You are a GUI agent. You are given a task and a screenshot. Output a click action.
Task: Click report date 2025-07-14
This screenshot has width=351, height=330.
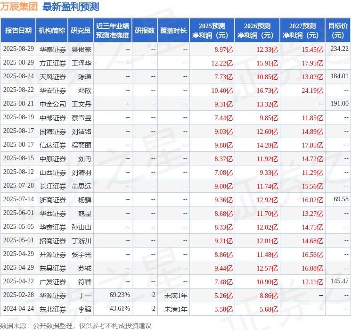point(18,199)
